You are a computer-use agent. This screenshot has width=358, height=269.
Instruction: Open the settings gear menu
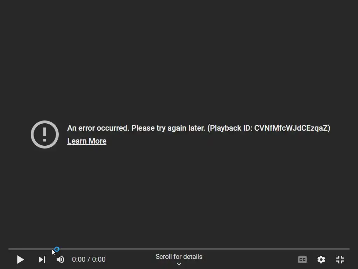[321, 260]
